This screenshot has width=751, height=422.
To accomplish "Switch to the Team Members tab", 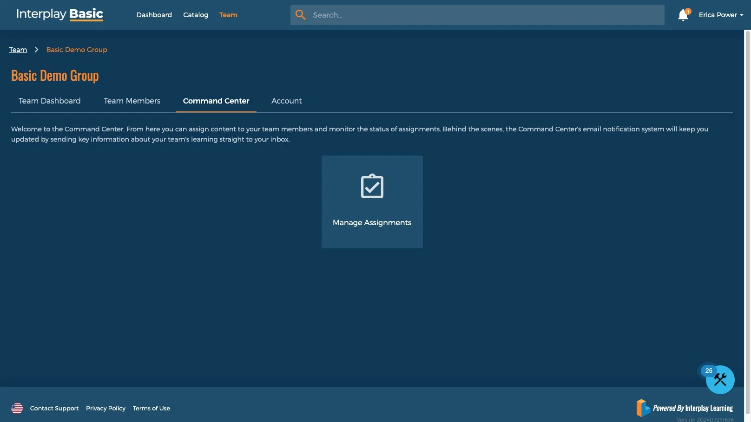I will pos(132,101).
